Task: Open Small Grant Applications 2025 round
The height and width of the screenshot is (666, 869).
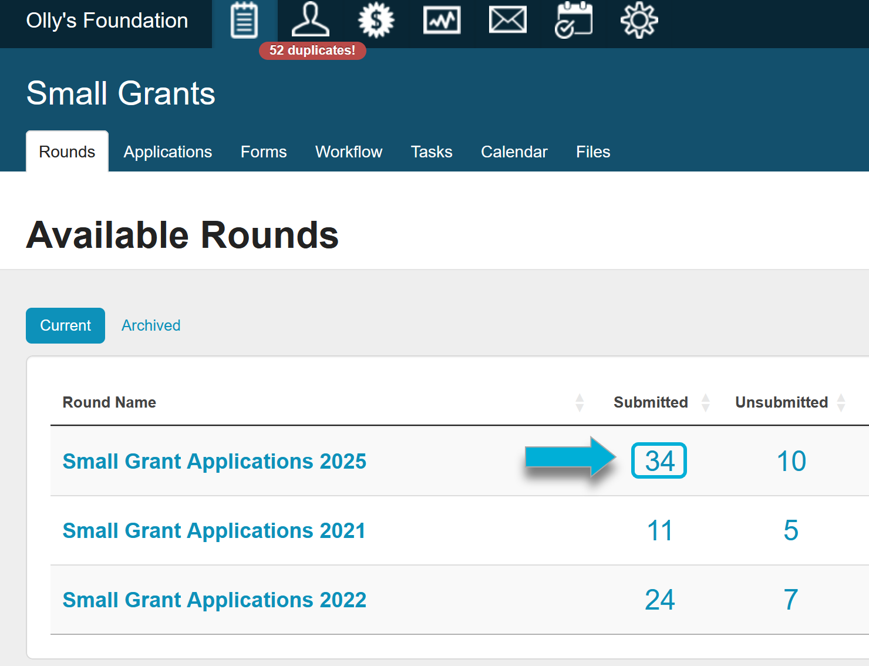Action: (x=214, y=462)
